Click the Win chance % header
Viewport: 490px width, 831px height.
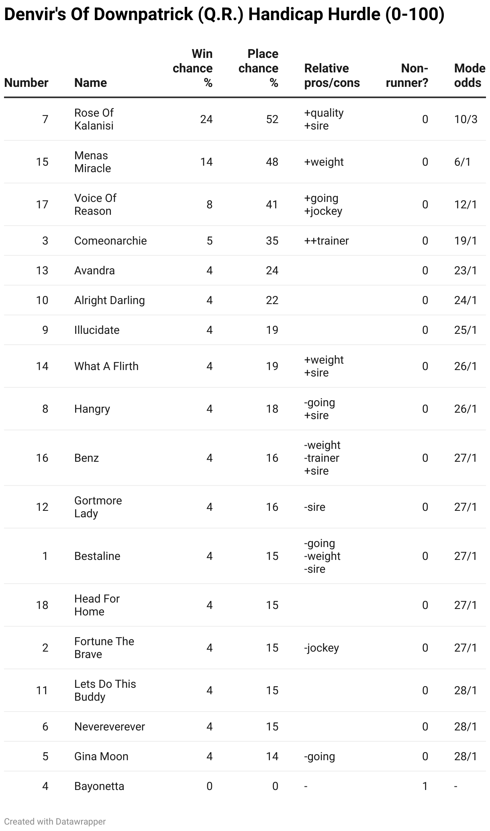coord(193,68)
